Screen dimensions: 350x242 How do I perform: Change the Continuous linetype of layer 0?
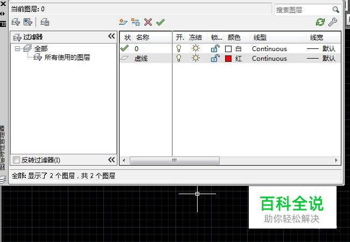coord(269,48)
